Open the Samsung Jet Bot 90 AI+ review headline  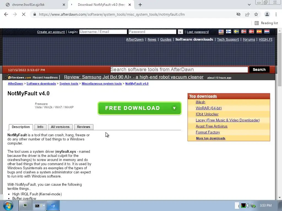(x=134, y=77)
